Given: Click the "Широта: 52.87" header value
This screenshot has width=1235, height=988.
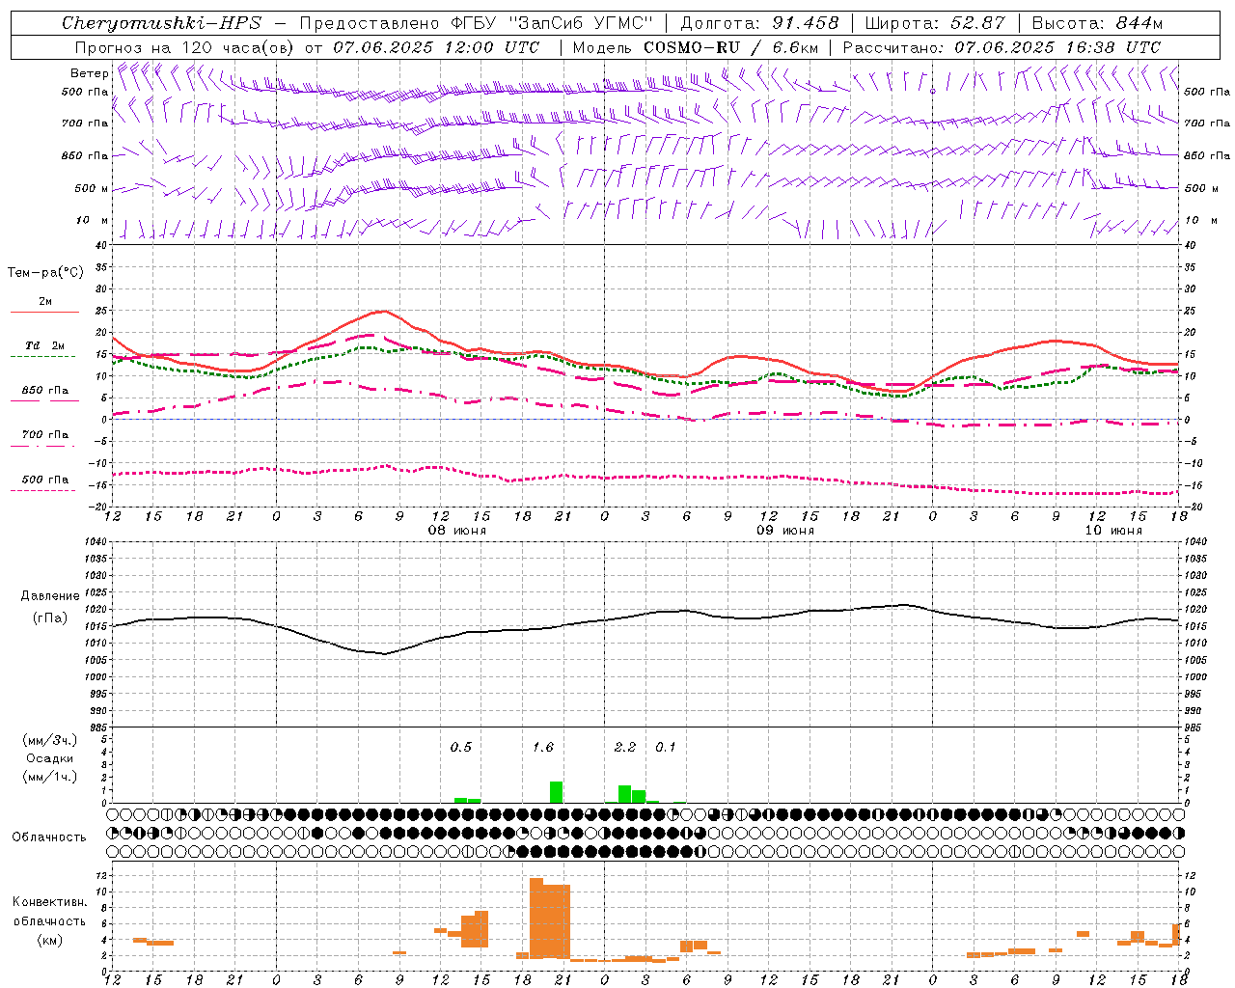Looking at the screenshot, I should point(935,23).
